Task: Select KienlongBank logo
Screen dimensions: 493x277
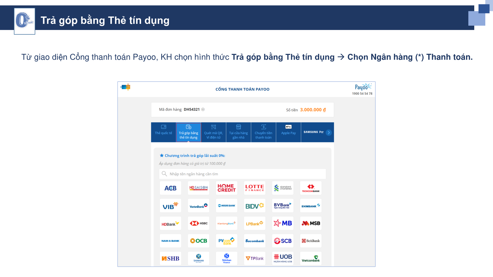Action: coord(226,223)
